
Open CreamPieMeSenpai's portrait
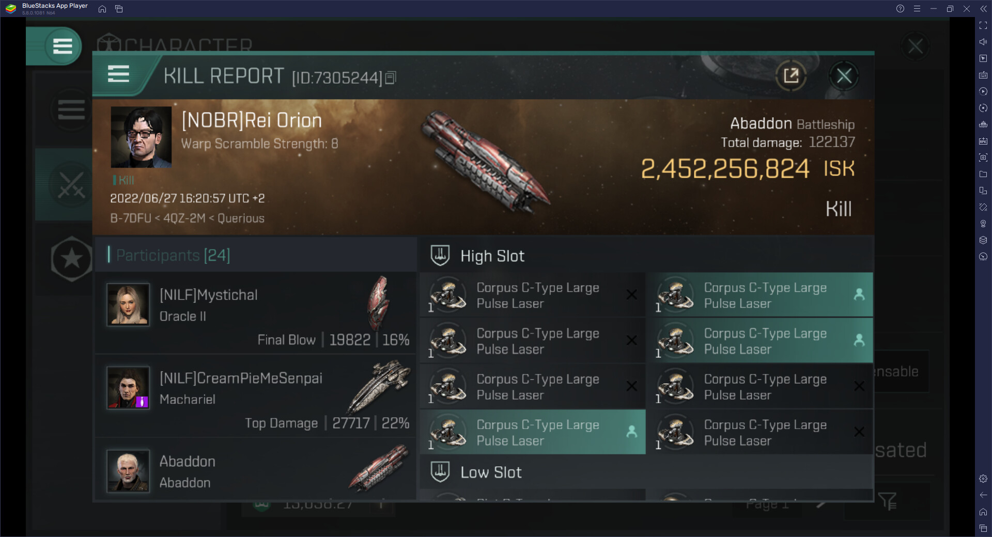[128, 388]
